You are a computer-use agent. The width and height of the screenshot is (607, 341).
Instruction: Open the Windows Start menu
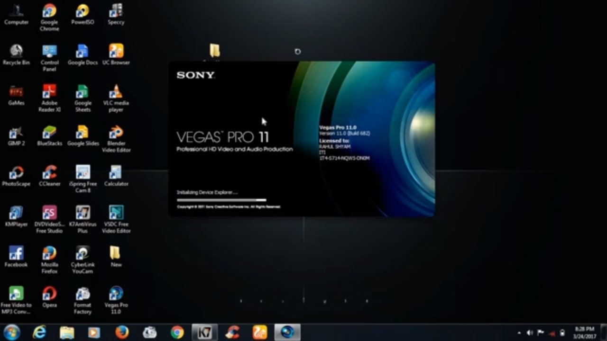tap(11, 332)
